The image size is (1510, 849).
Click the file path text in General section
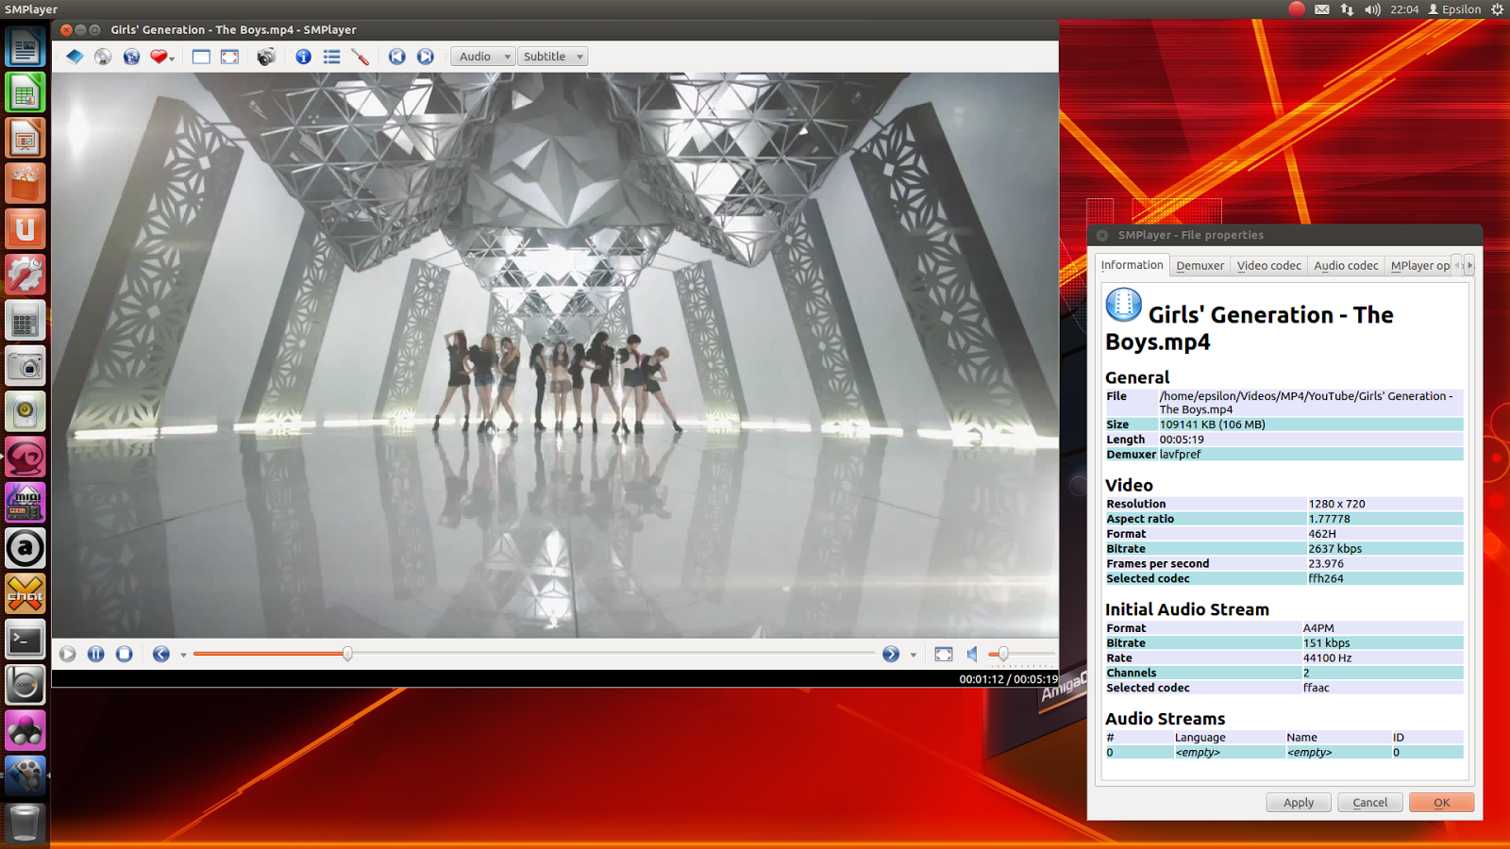click(1306, 403)
